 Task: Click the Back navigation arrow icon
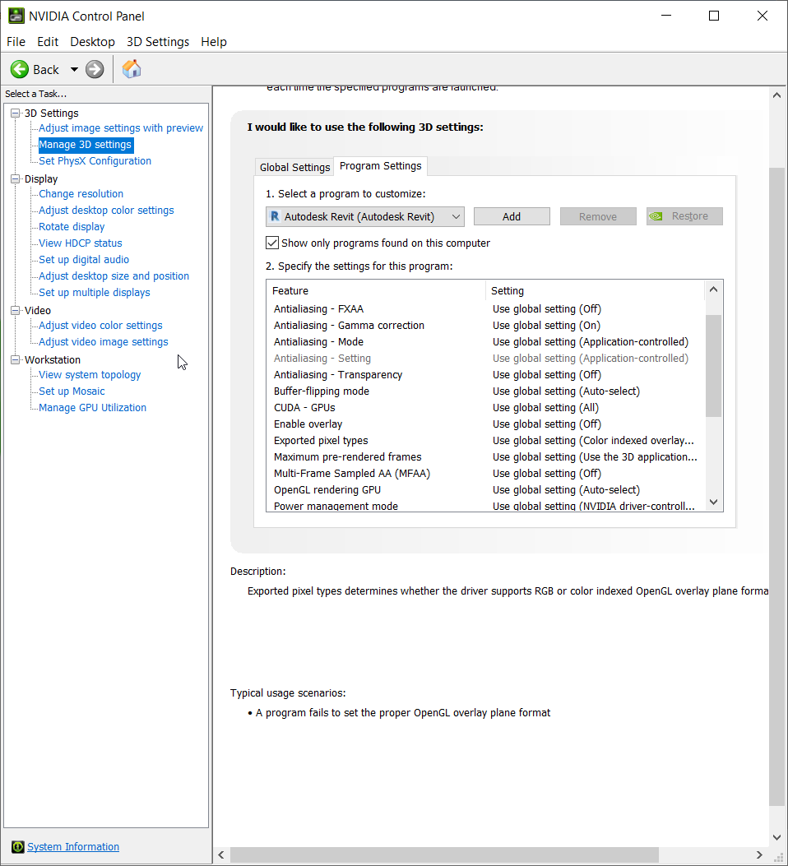pos(19,69)
